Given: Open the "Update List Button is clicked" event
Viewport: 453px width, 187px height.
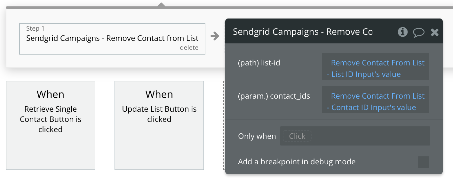Looking at the screenshot, I should [159, 125].
